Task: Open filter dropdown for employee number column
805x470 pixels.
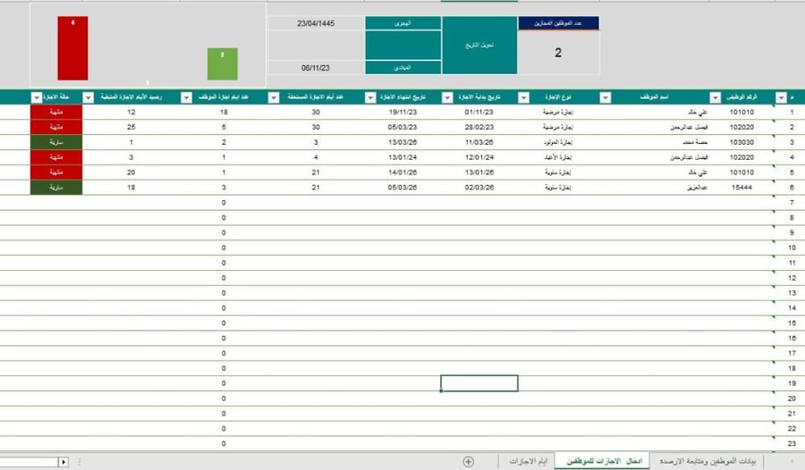Action: coord(715,97)
